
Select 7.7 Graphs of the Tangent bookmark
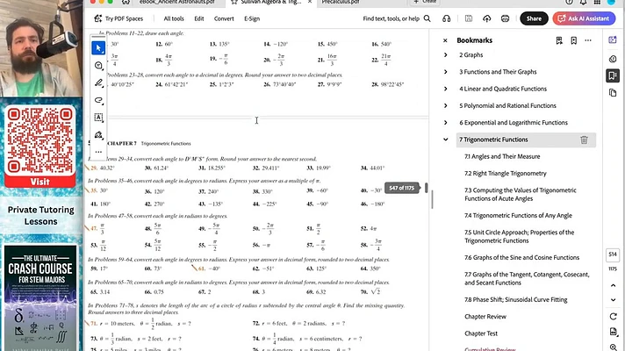[x=527, y=278]
